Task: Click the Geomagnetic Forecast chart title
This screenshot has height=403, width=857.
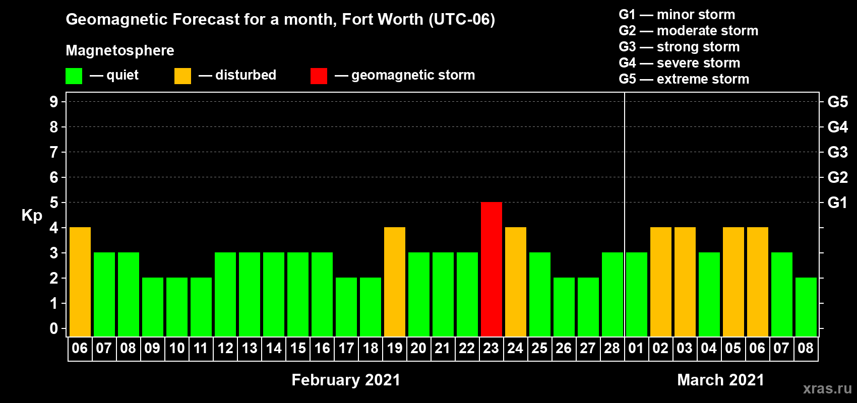Action: 280,20
